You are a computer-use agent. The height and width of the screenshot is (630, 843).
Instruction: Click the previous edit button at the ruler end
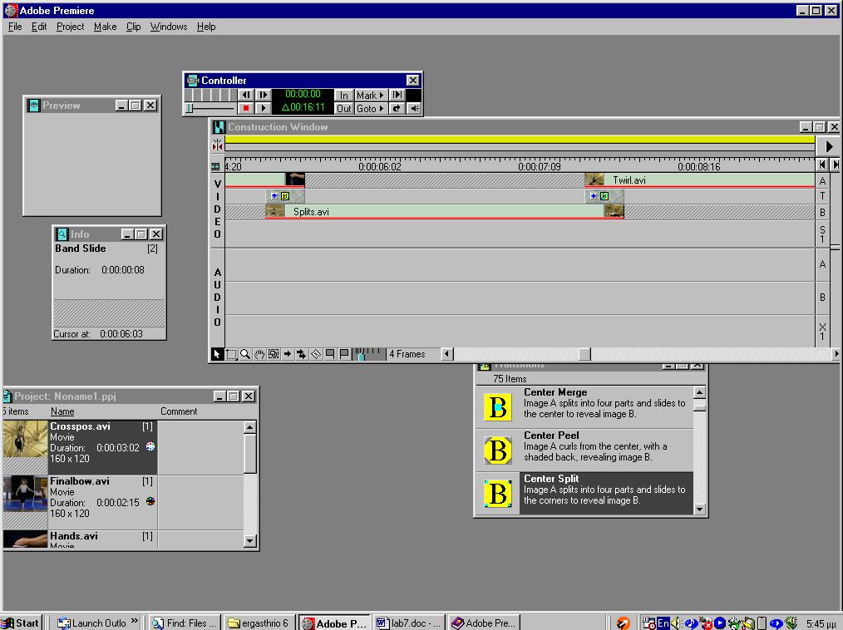pos(821,165)
